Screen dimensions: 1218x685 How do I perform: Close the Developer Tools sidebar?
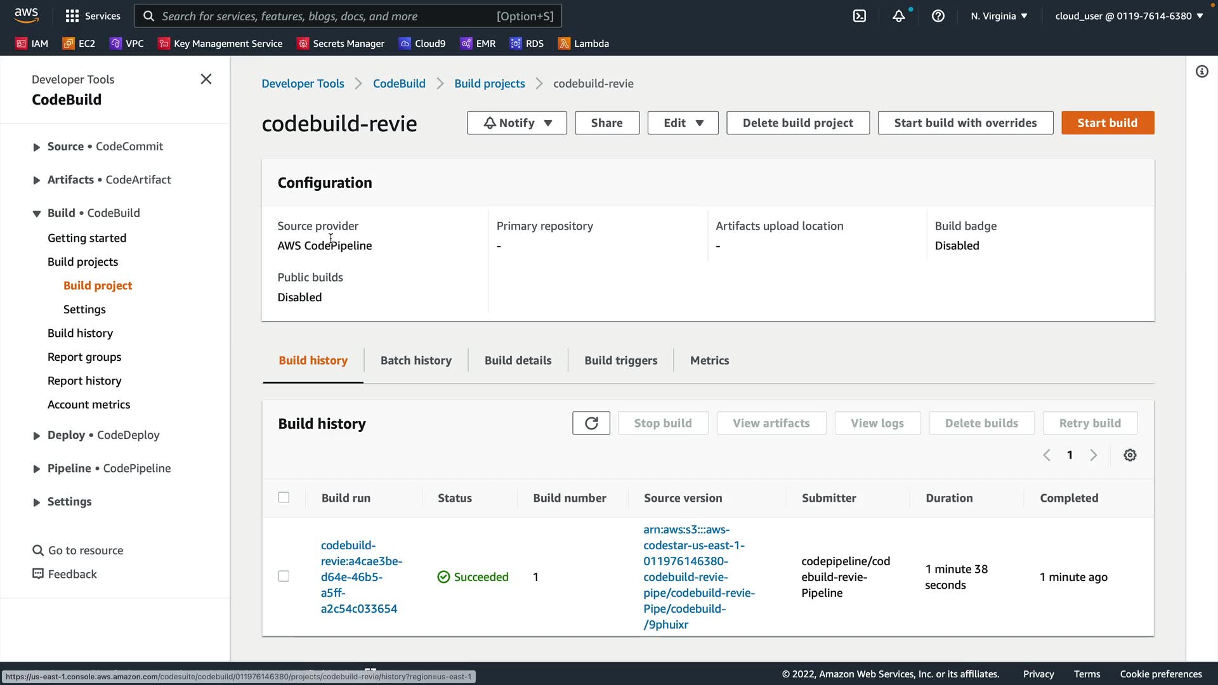coord(206,79)
